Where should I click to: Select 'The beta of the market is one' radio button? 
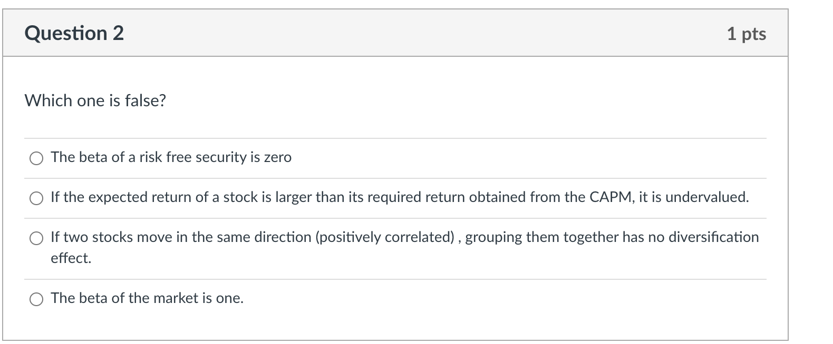point(36,299)
